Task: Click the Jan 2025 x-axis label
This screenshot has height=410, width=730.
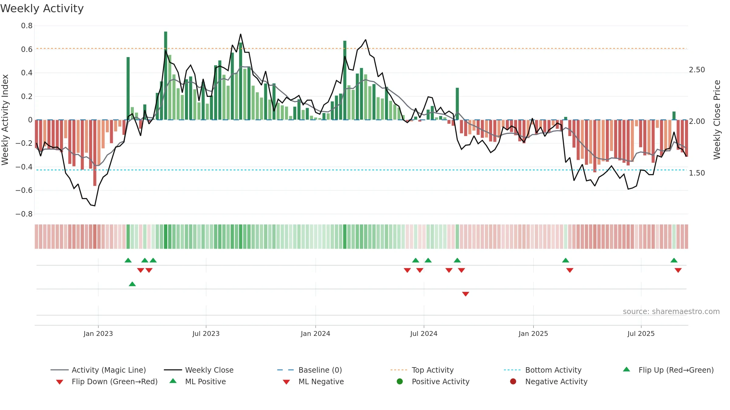Action: (533, 333)
